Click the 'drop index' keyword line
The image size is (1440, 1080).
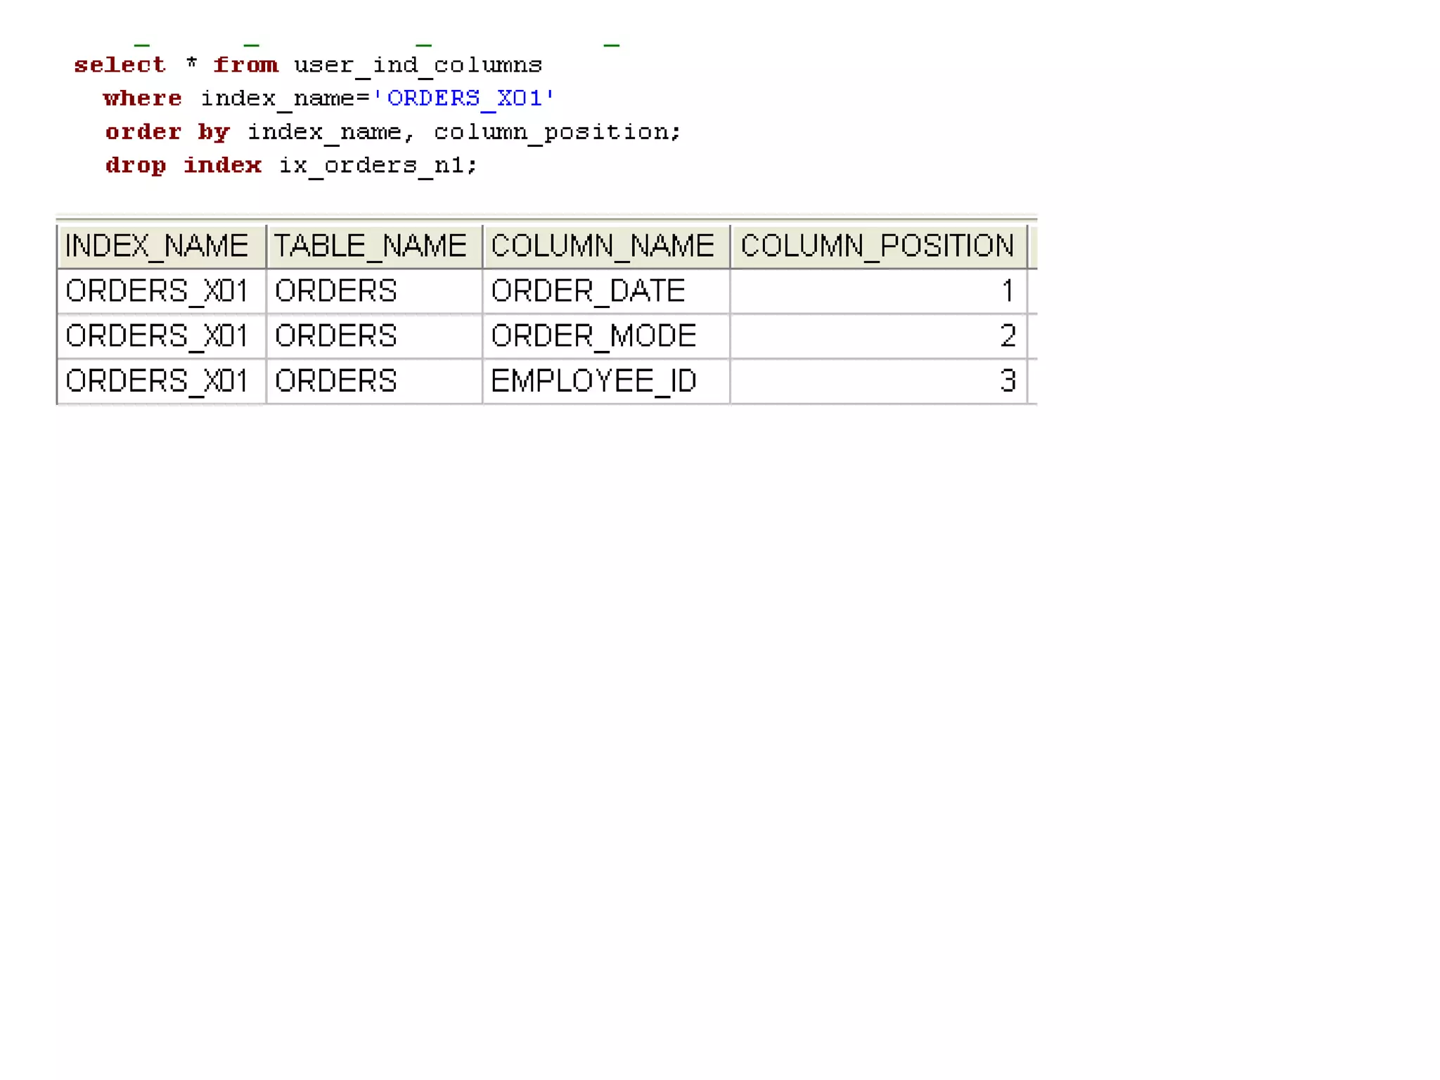click(183, 165)
